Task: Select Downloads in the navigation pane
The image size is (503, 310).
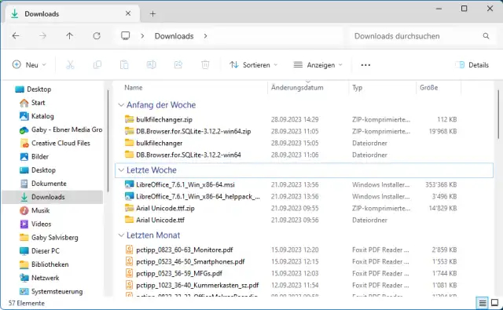Action: (x=53, y=197)
